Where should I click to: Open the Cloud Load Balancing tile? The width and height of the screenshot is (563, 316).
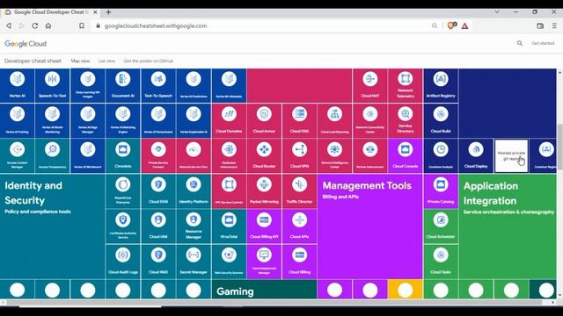334,121
